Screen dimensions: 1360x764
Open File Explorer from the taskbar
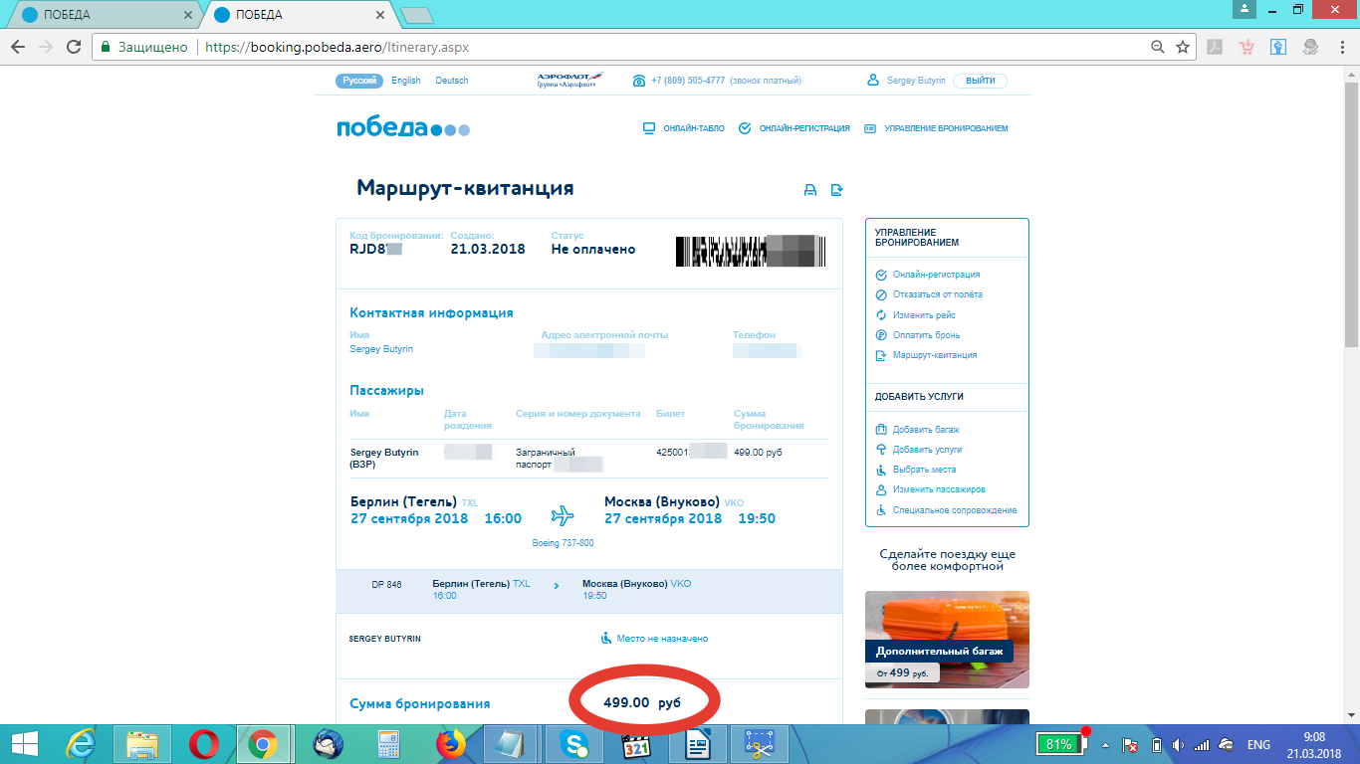(142, 744)
